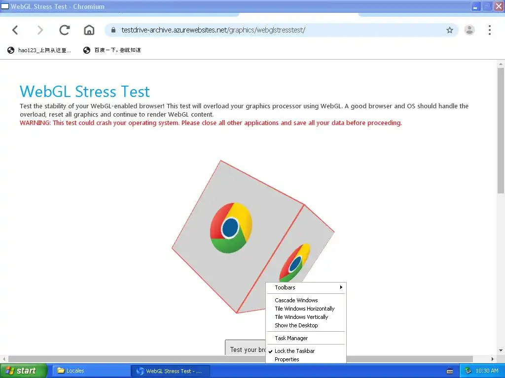Open the Windows start menu
This screenshot has height=378, width=505.
(23, 371)
